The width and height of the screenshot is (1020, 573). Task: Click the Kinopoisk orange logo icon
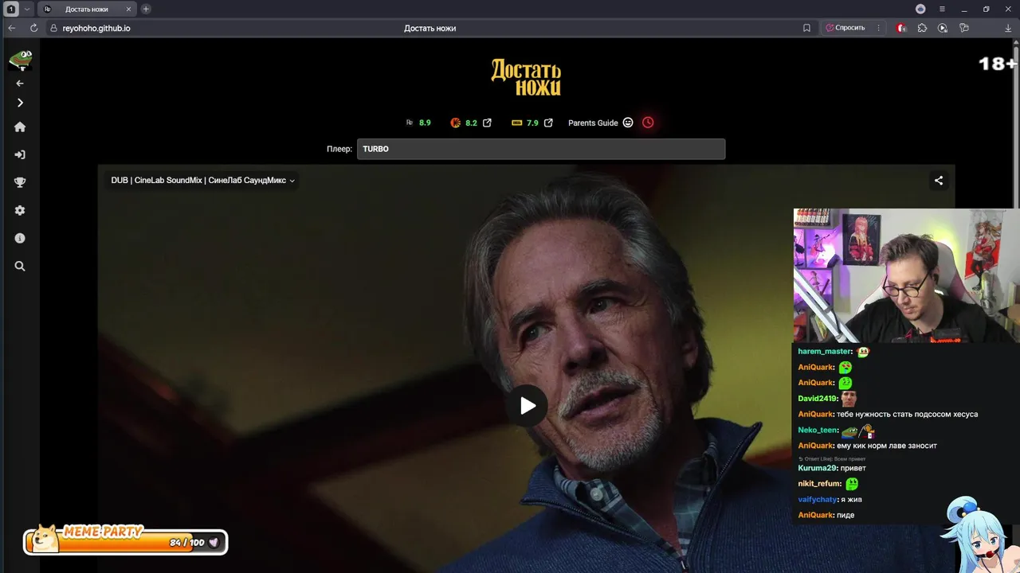pos(455,123)
